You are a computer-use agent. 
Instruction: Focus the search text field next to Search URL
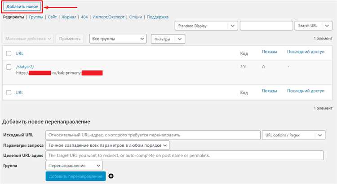click(x=266, y=26)
